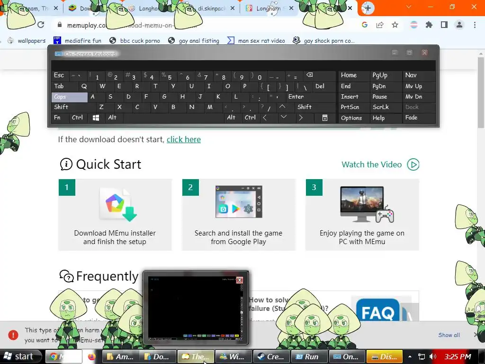Click the URL address bar field
485x364 pixels.
(204, 25)
